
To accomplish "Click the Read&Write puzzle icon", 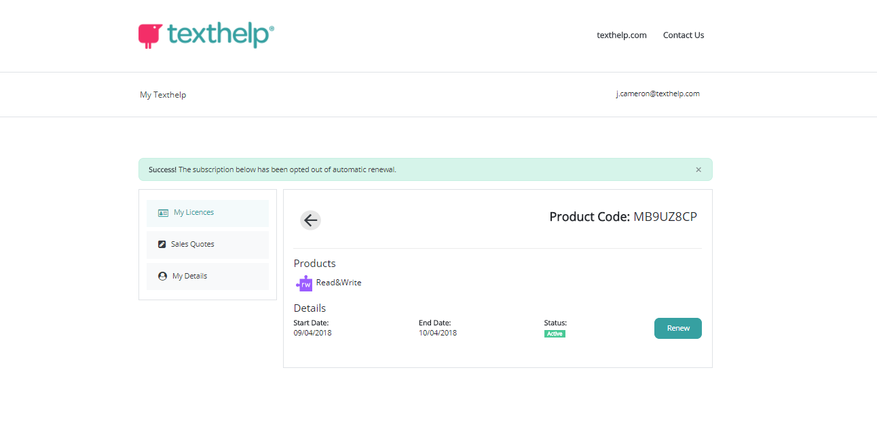I will pyautogui.click(x=304, y=283).
